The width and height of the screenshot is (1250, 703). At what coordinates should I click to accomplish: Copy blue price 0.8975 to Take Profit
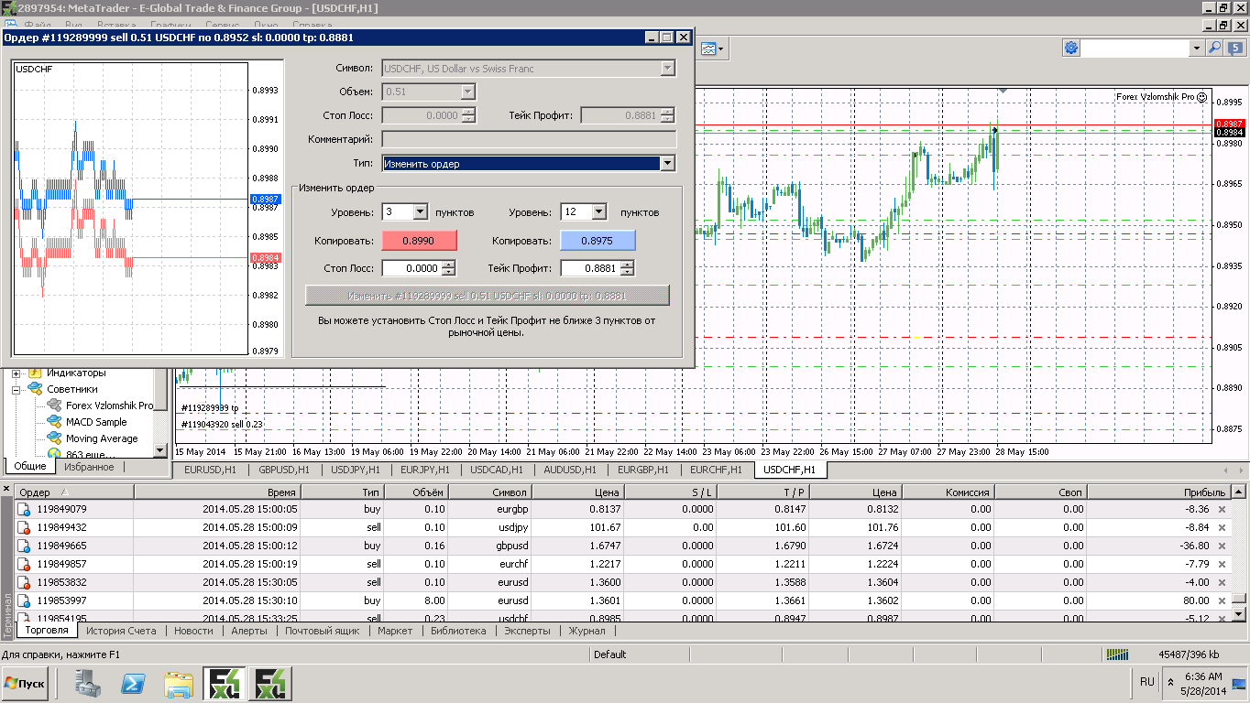(598, 241)
